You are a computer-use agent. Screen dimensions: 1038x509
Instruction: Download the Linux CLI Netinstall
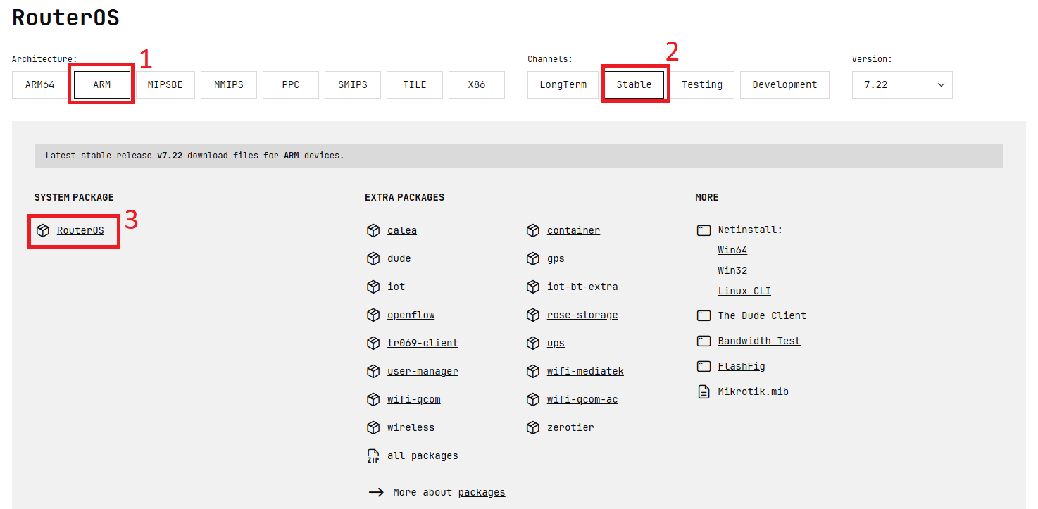744,291
